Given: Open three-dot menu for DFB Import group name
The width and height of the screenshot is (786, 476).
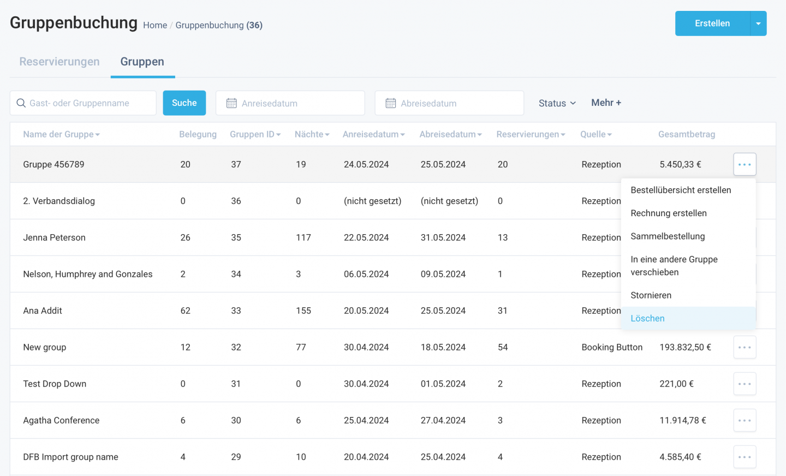Looking at the screenshot, I should click(x=745, y=457).
